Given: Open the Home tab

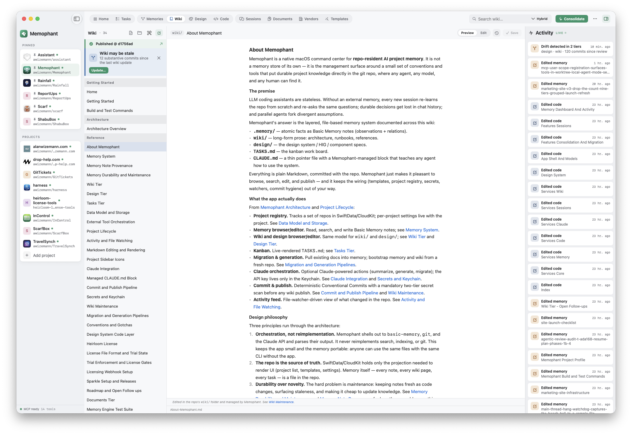Looking at the screenshot, I should [x=101, y=19].
